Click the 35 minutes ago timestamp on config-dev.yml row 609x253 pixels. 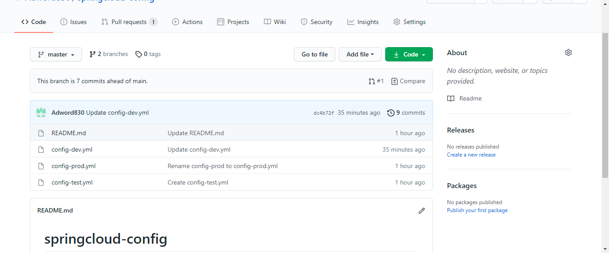(404, 149)
